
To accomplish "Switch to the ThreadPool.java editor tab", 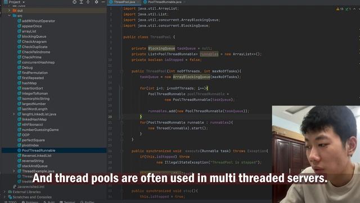I will click(x=124, y=2).
